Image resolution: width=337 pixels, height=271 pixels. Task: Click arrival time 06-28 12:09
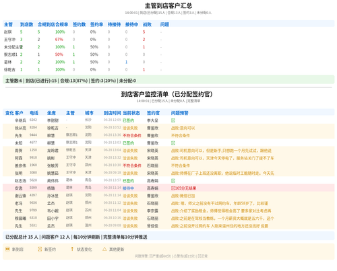click(x=113, y=120)
